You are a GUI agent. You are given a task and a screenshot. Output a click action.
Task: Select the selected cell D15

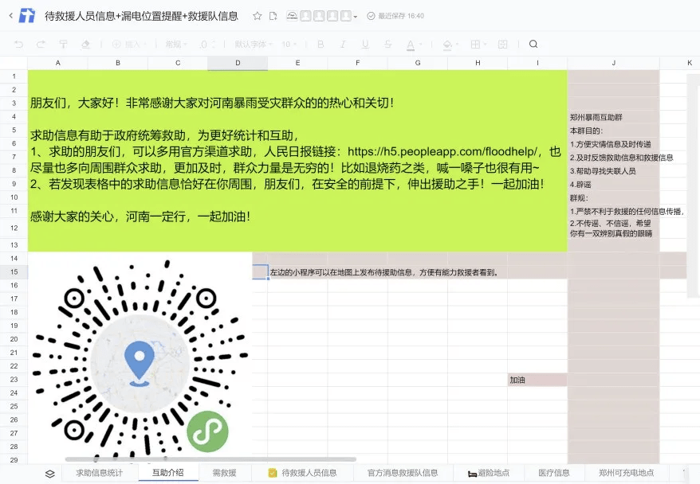[260, 272]
